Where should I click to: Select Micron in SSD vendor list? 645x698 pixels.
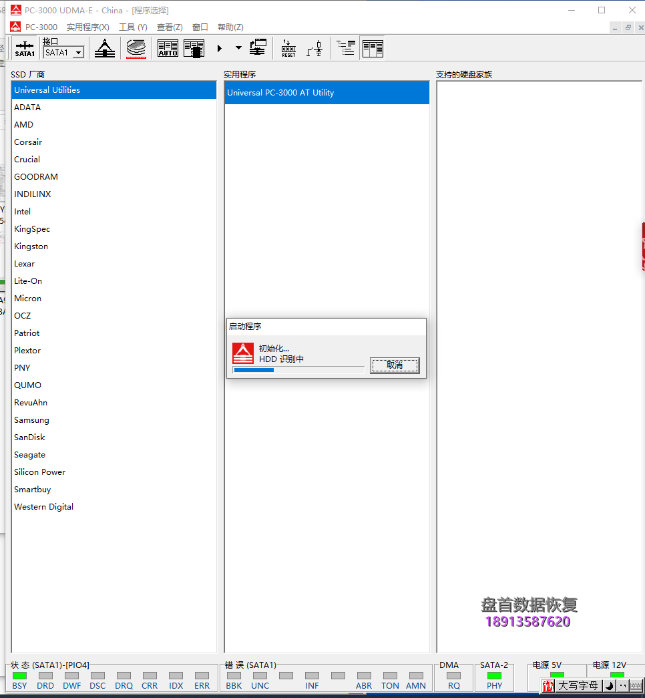point(114,299)
